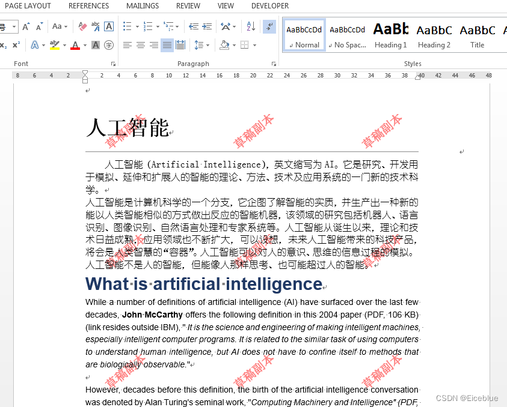Open Borders dropdown arrow
507x407 pixels.
click(254, 45)
